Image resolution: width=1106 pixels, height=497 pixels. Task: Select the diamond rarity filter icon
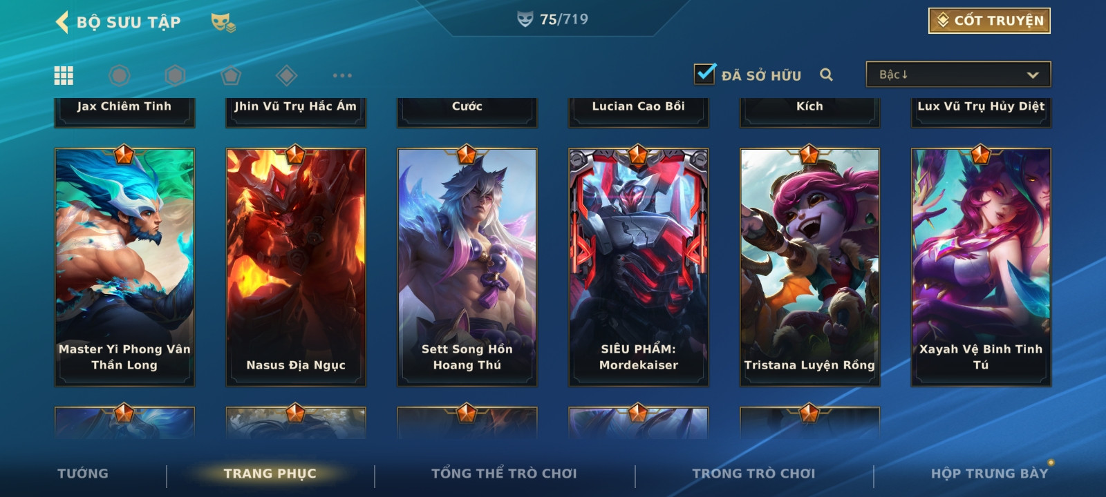click(x=286, y=75)
